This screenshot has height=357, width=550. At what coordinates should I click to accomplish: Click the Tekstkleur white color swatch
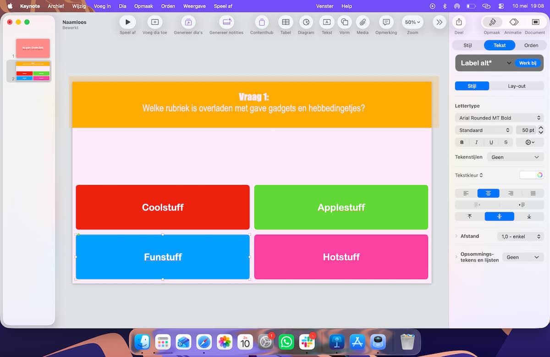click(528, 175)
